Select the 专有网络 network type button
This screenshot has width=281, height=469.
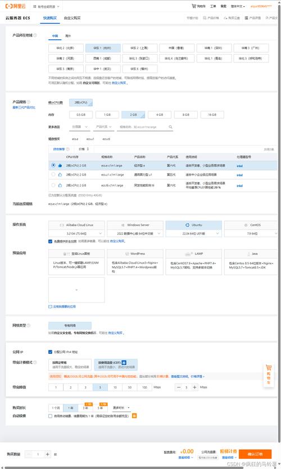pos(70,326)
